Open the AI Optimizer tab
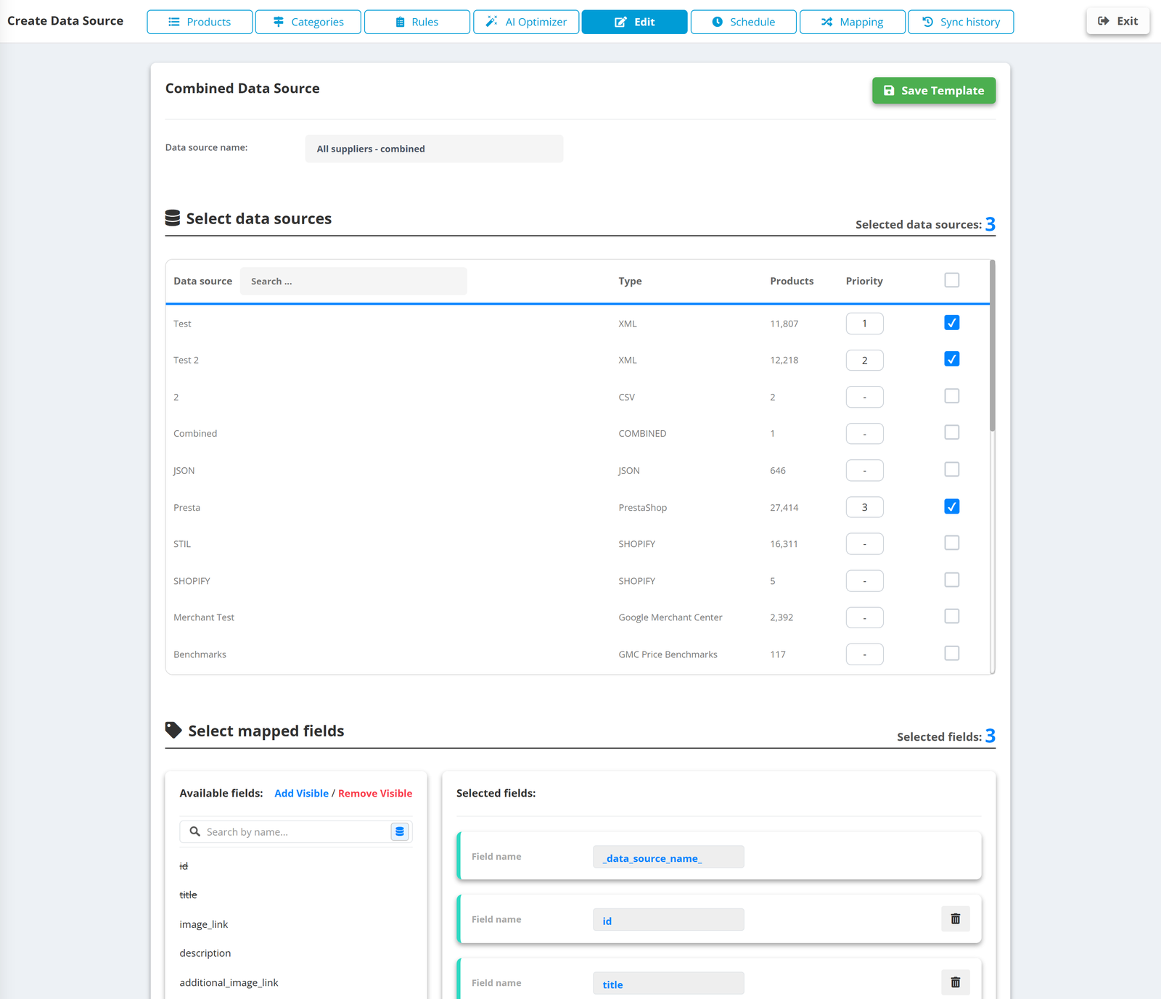1161x999 pixels. pyautogui.click(x=526, y=22)
